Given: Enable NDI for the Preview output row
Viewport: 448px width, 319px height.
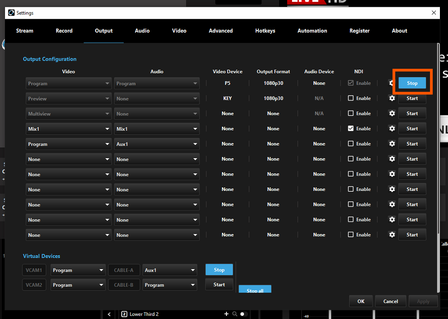Looking at the screenshot, I should click(351, 98).
